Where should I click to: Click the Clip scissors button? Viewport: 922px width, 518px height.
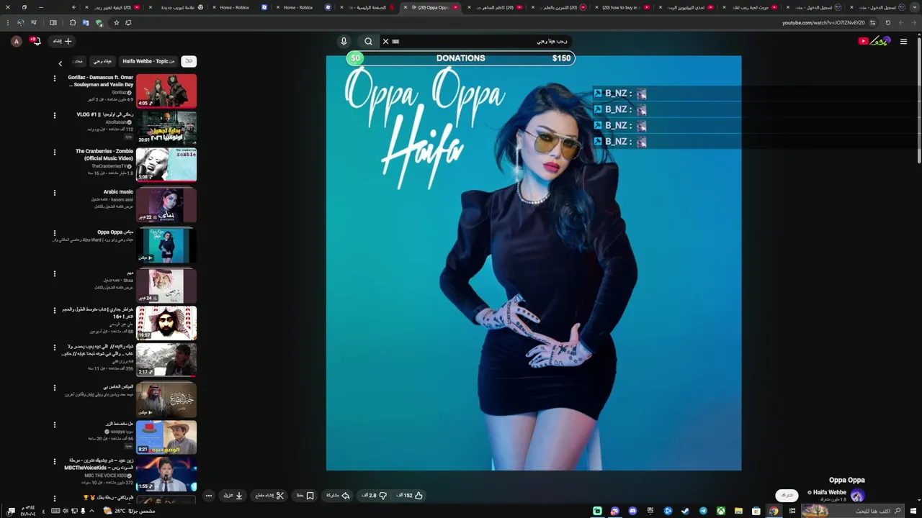[x=269, y=495]
